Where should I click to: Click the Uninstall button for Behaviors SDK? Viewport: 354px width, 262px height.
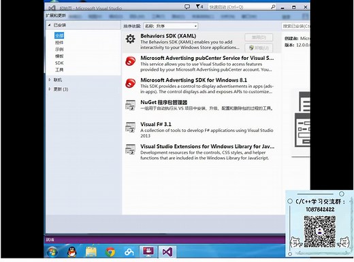[x=259, y=48]
